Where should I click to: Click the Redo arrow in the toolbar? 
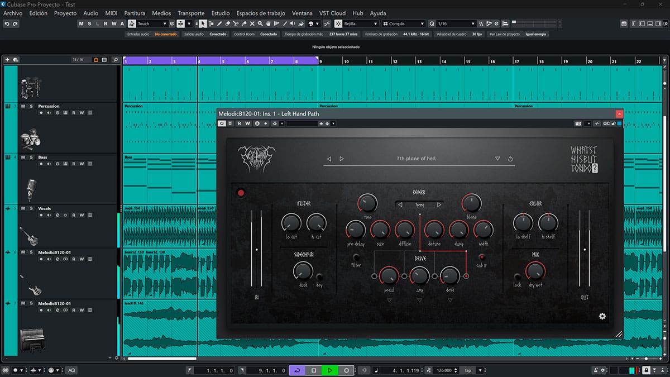15,24
